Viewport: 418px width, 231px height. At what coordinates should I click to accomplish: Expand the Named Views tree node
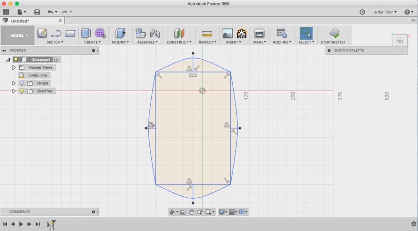click(x=14, y=67)
